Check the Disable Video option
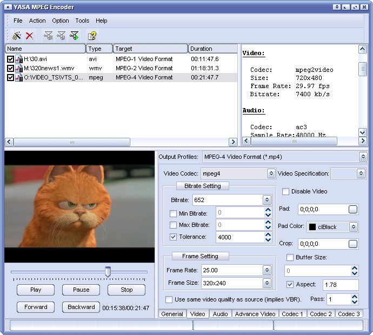373x335 pixels. tap(285, 191)
